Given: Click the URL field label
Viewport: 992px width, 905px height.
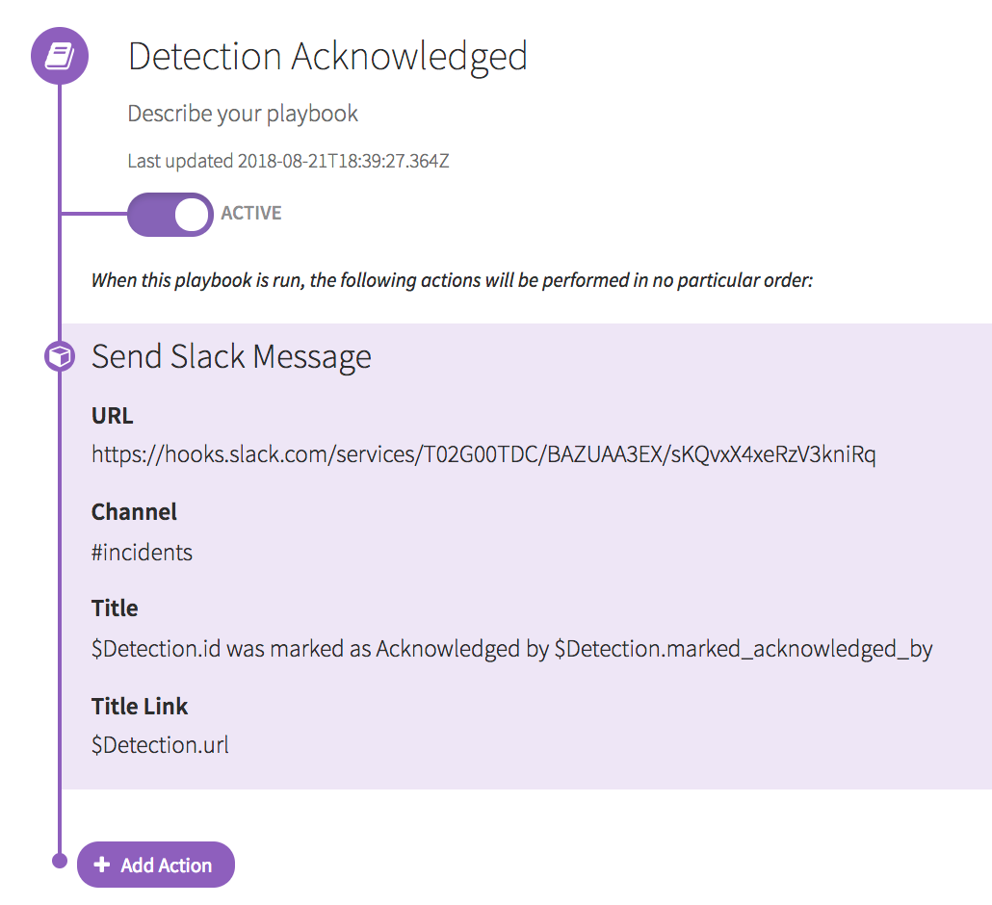Looking at the screenshot, I should coord(113,416).
